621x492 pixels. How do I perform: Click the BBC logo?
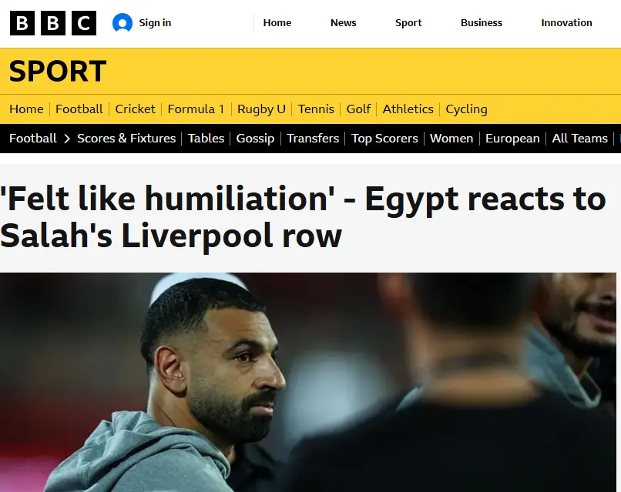53,23
